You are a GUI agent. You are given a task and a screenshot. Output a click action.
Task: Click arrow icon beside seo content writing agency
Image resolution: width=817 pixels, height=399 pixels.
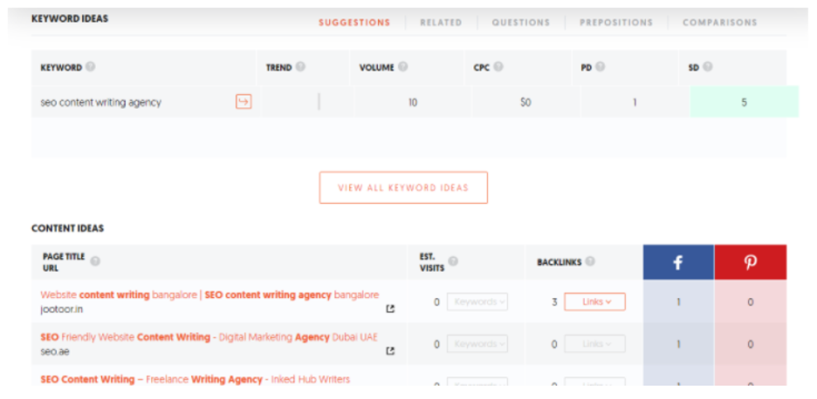[x=244, y=101]
